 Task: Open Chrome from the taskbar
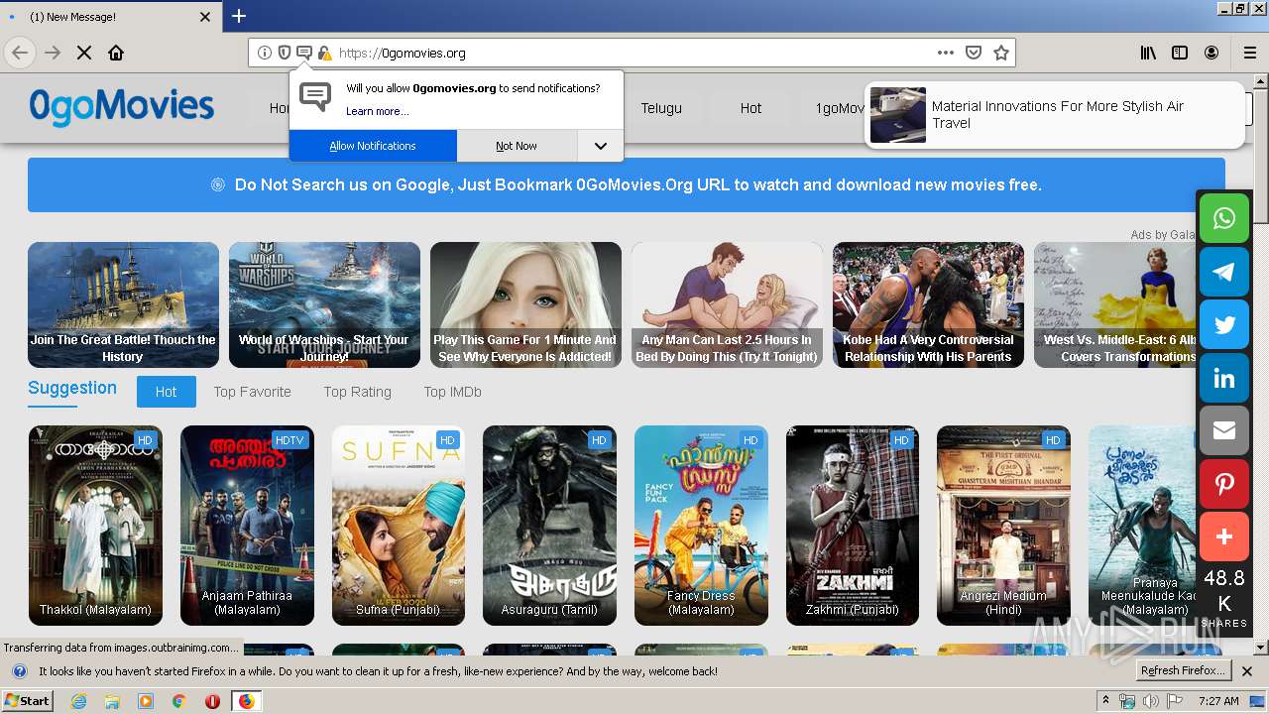tap(178, 701)
